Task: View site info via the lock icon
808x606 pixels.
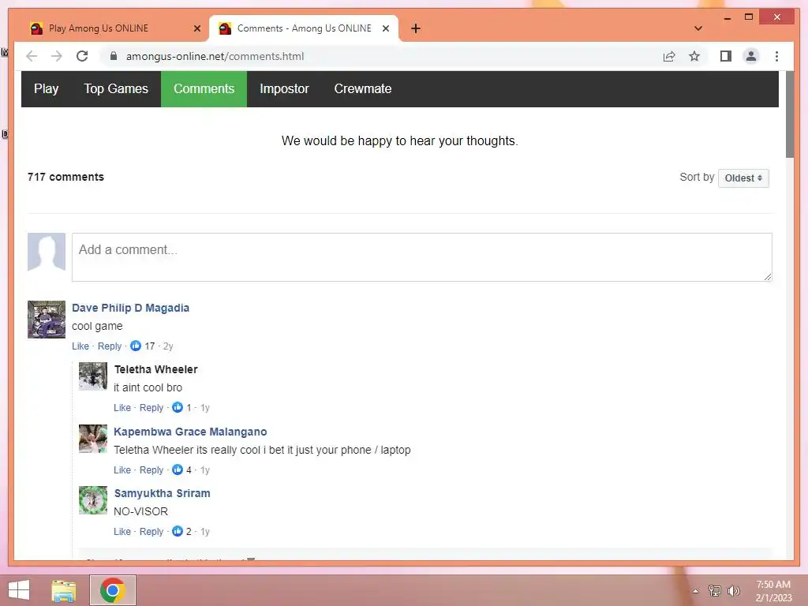Action: pos(114,56)
